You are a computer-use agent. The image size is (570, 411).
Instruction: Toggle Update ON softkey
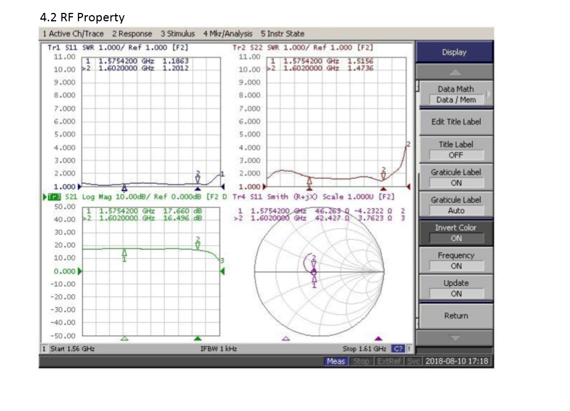click(x=456, y=288)
